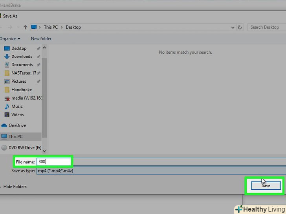This screenshot has height=214, width=286.
Task: Click the pin icon next to Pictures
Action: (x=38, y=82)
